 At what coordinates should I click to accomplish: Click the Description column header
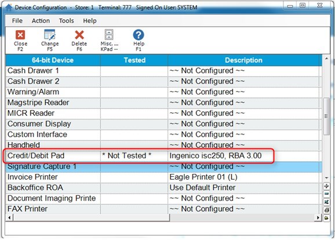(243, 60)
